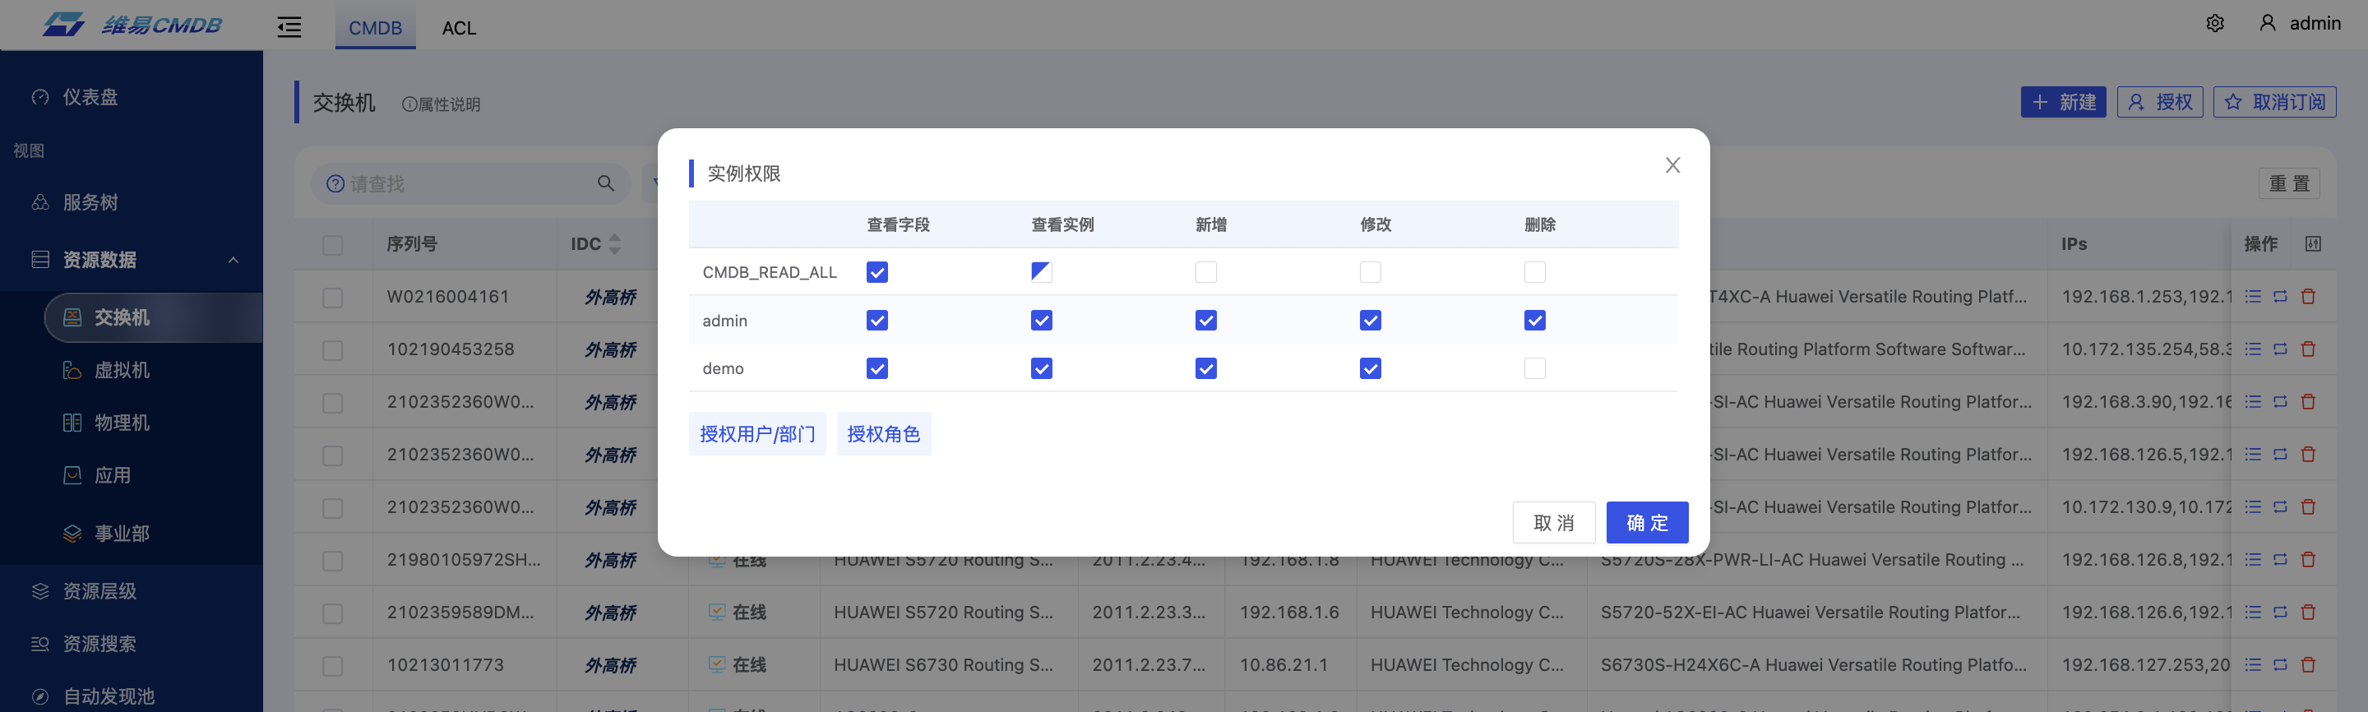2368x712 pixels.
Task: Open relations icon for 102190453258 row
Action: [x=2280, y=349]
